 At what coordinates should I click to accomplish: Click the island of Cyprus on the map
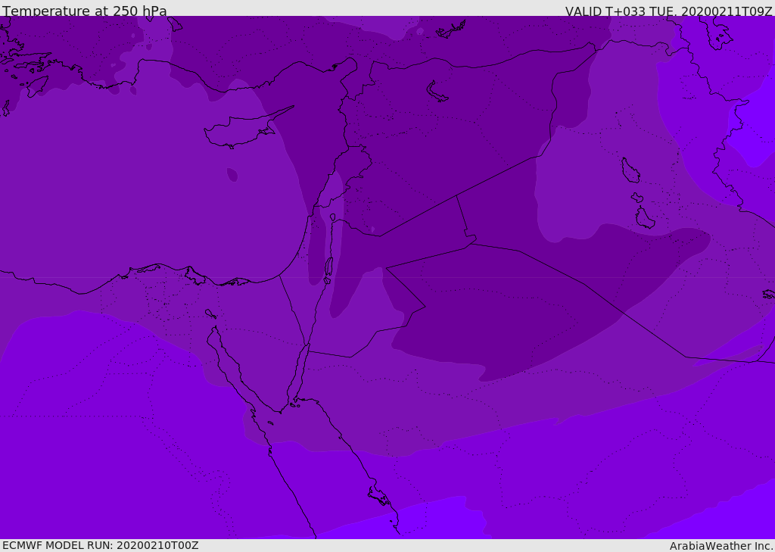[244, 130]
